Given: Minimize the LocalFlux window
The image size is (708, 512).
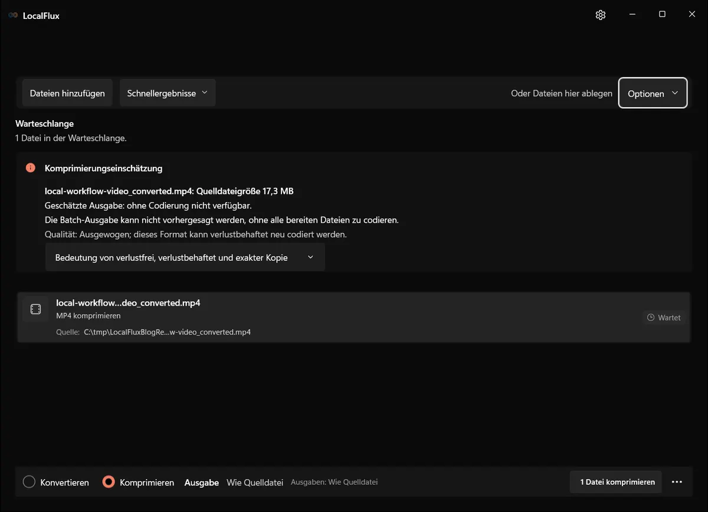Looking at the screenshot, I should point(632,15).
